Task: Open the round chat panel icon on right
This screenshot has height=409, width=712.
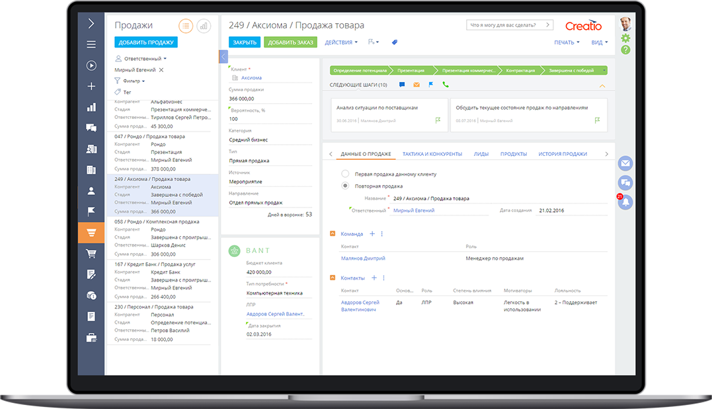Action: tap(625, 183)
